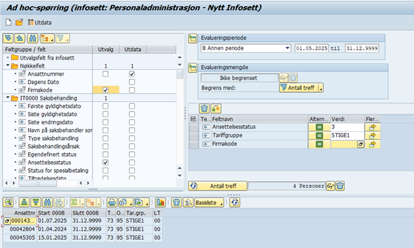Print the result list
Viewport: 414px width, 248px height.
pos(112,202)
